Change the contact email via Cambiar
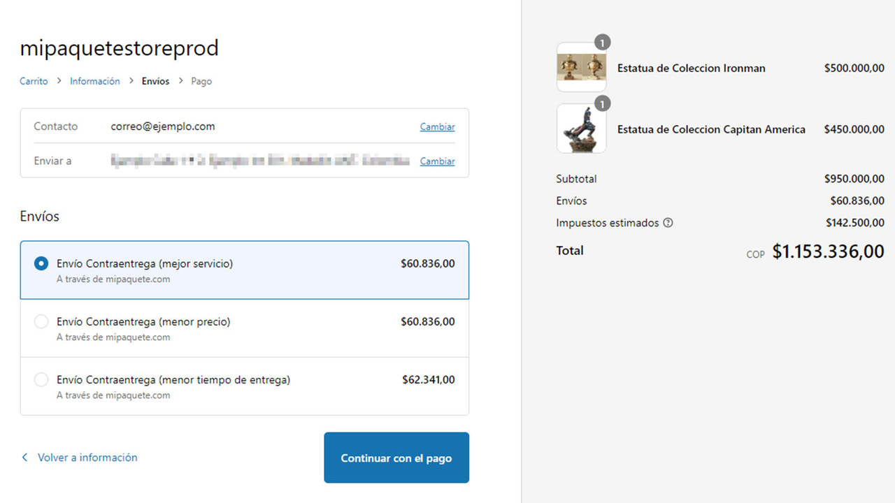The image size is (895, 503). (x=437, y=126)
